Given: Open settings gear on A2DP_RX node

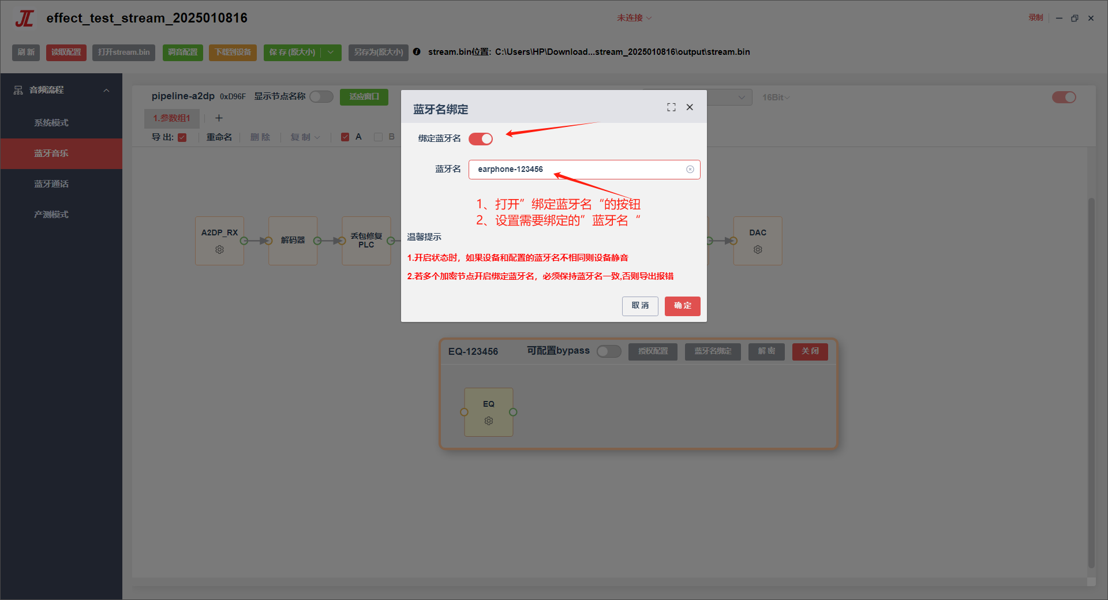Looking at the screenshot, I should [x=219, y=250].
